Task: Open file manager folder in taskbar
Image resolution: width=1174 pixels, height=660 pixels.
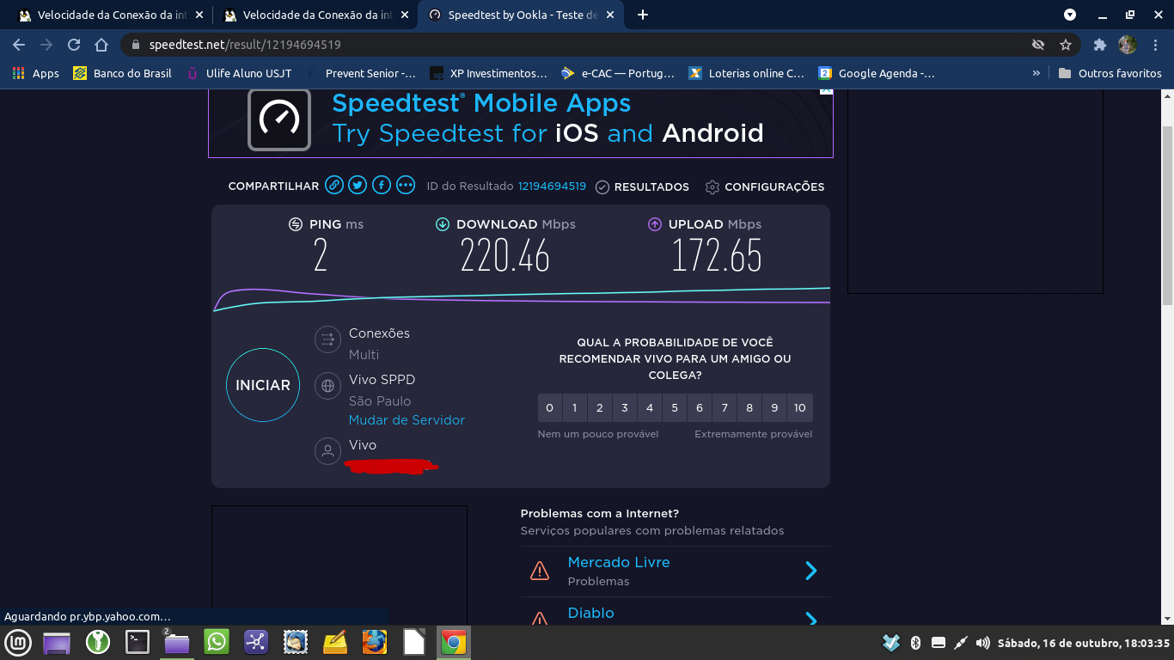Action: click(x=176, y=642)
